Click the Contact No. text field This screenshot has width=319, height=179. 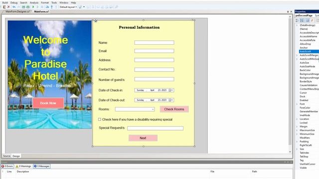[x=154, y=70]
